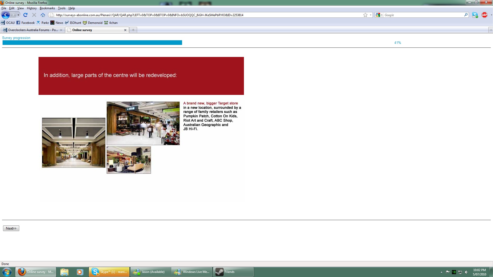The width and height of the screenshot is (493, 277).
Task: Open the list all tabs dropdown
Action: (x=491, y=30)
